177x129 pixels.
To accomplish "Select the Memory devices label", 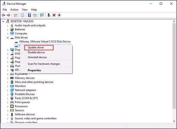I will [25, 78].
